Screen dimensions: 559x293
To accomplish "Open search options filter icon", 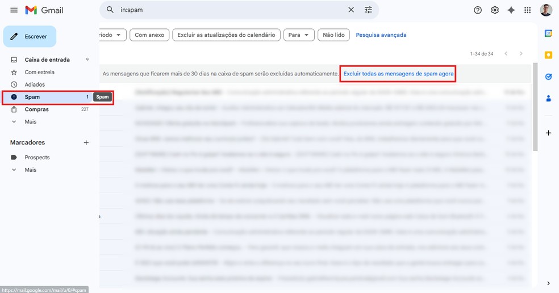I will point(368,10).
